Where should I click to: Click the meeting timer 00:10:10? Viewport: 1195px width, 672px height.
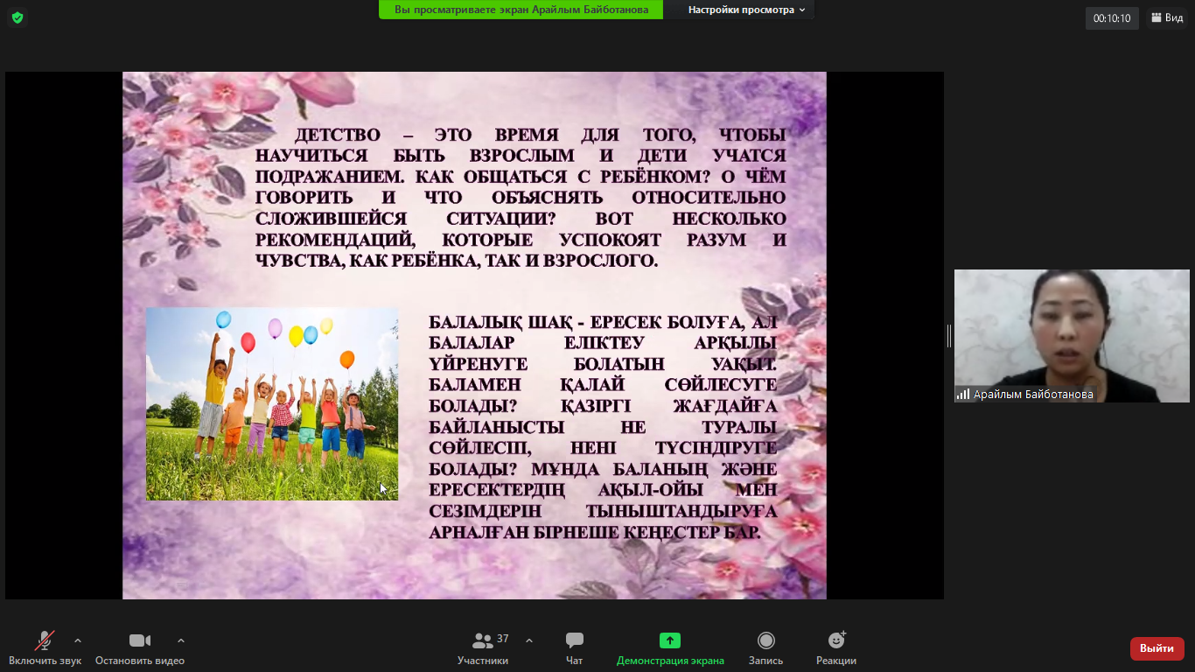point(1112,18)
